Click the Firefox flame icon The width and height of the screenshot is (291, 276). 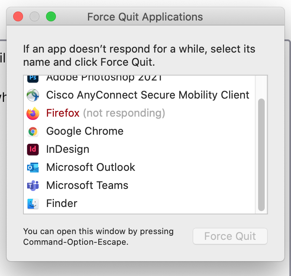pos(33,113)
